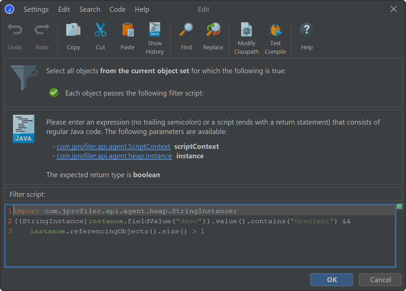Open the Search menu

pyautogui.click(x=90, y=9)
